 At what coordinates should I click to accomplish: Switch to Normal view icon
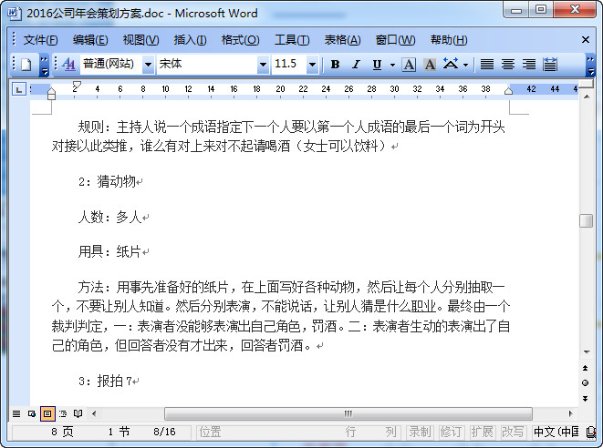(x=16, y=413)
